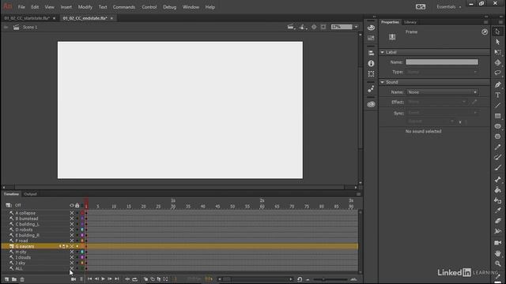Viewport: 506px width, 284px height.
Task: Select the Line tool
Action: [497, 105]
